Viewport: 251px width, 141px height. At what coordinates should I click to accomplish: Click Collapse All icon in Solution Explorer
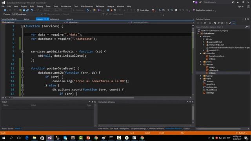[218, 23]
